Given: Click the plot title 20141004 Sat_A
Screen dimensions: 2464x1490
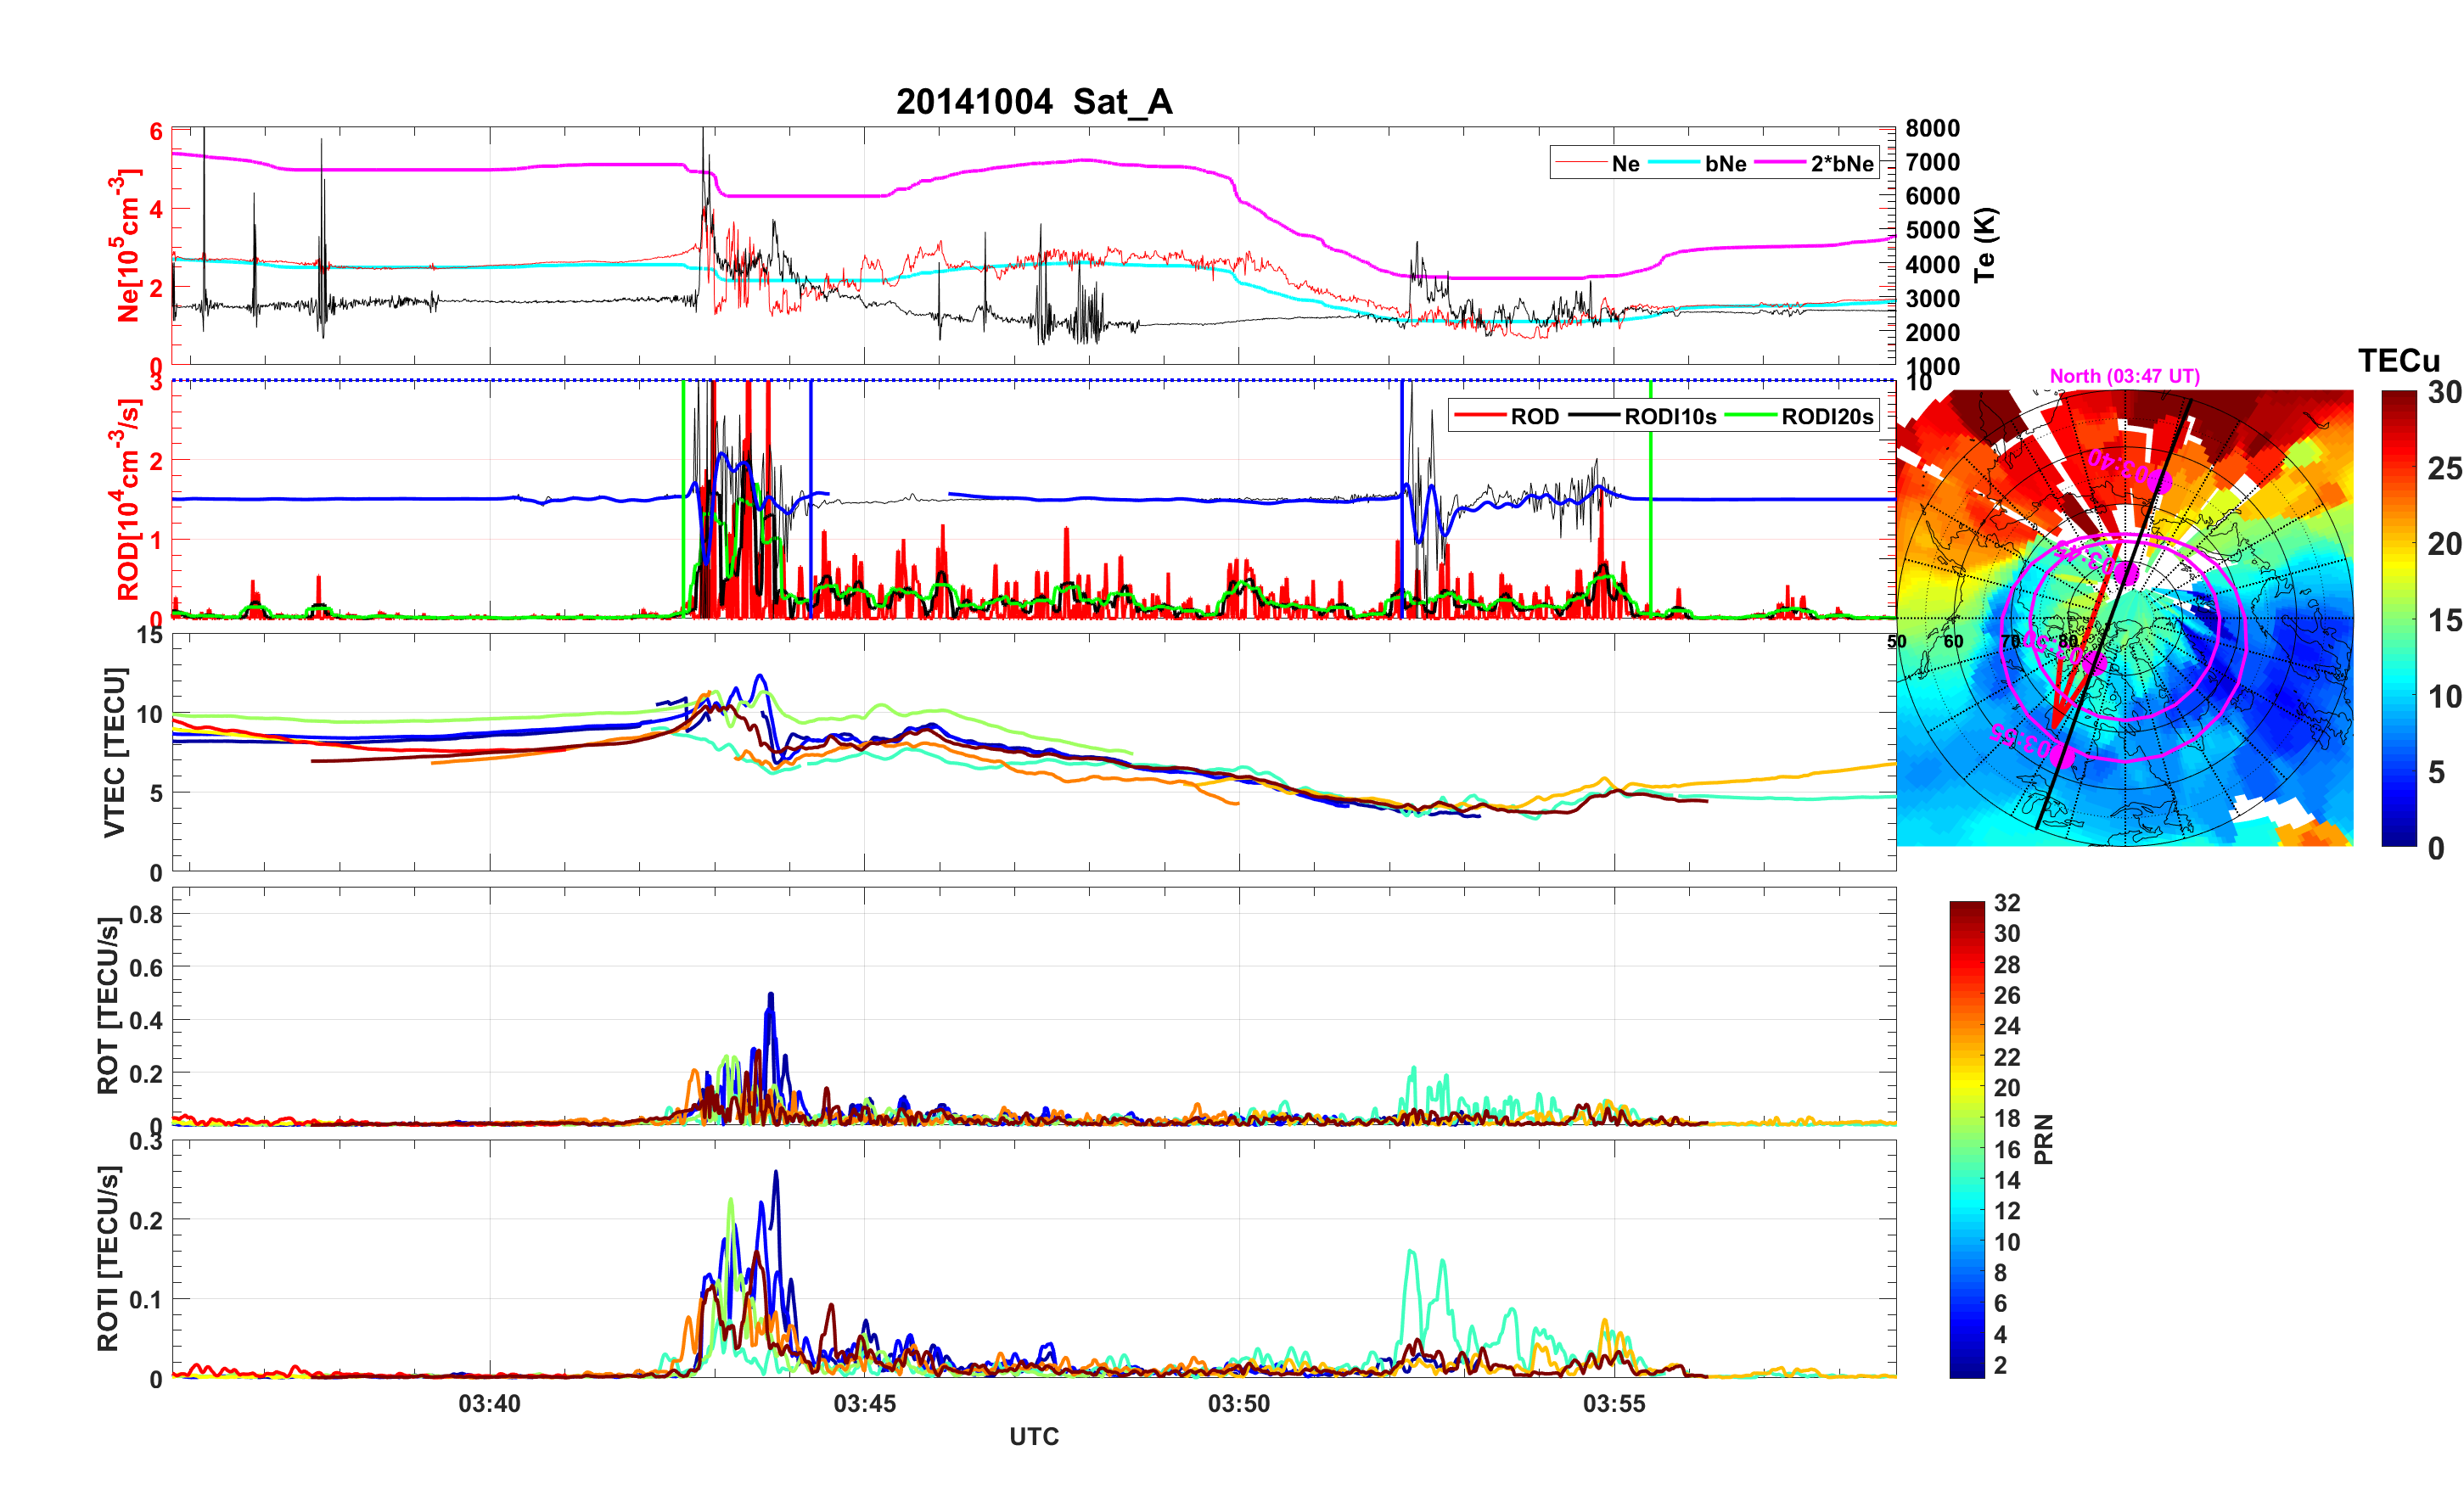Looking at the screenshot, I should (1033, 101).
